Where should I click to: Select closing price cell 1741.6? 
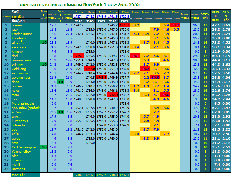point(113,16)
